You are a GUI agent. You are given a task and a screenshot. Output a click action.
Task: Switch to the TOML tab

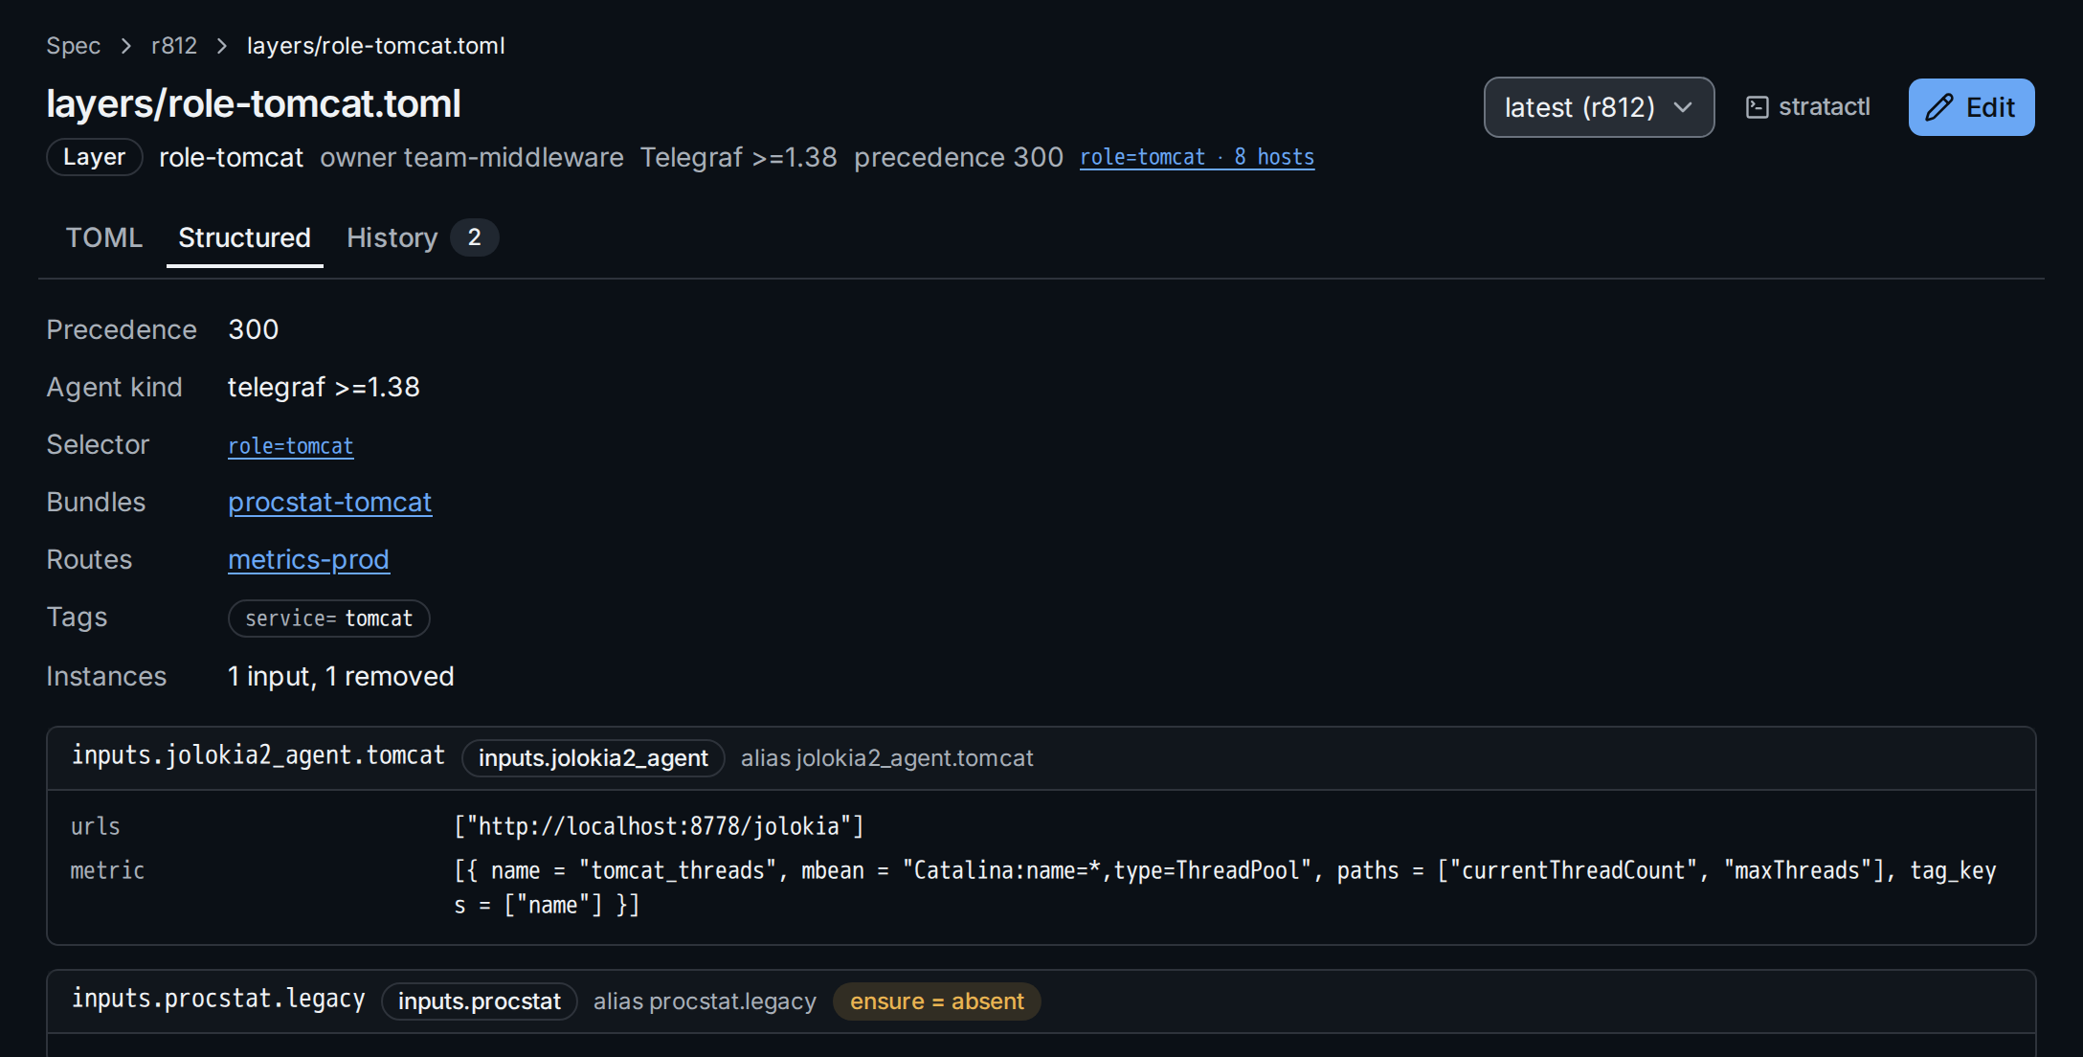103,237
